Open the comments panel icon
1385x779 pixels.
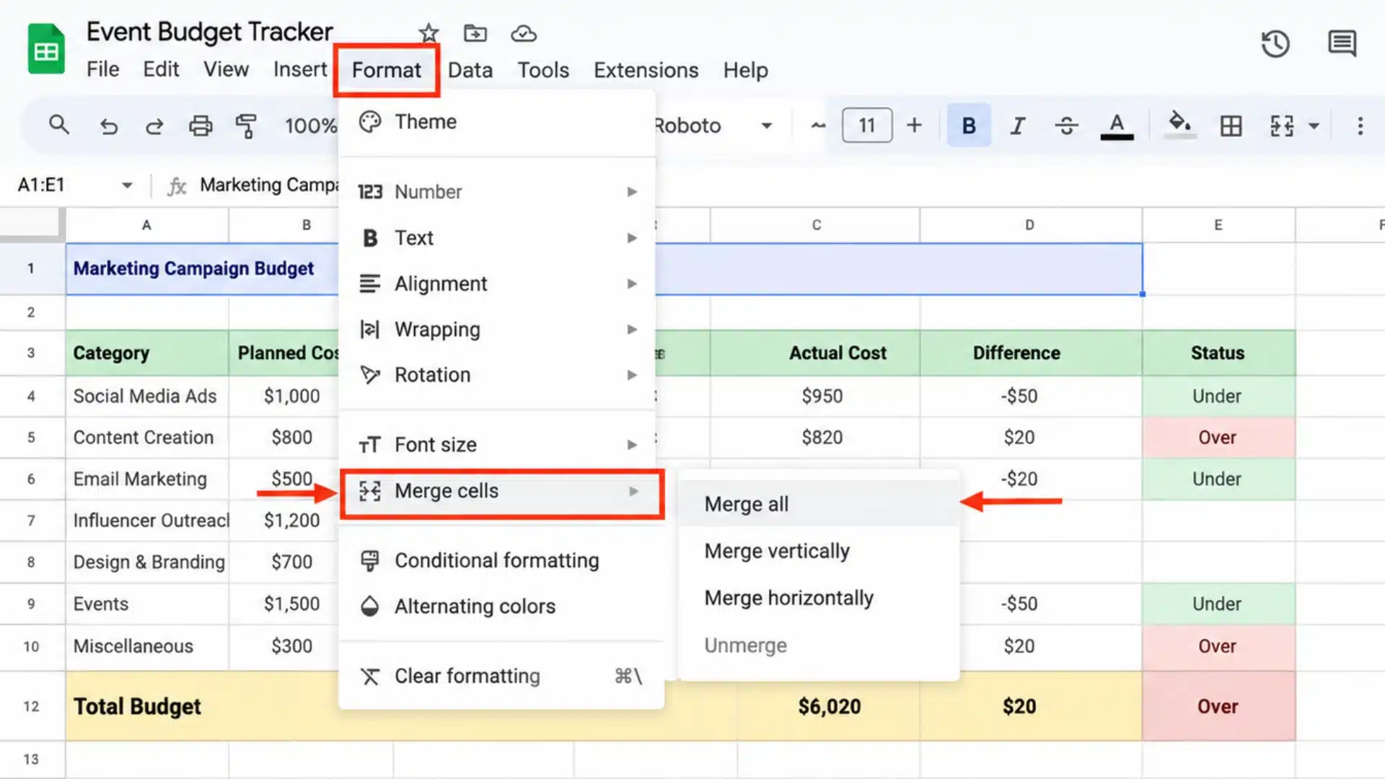(x=1342, y=44)
